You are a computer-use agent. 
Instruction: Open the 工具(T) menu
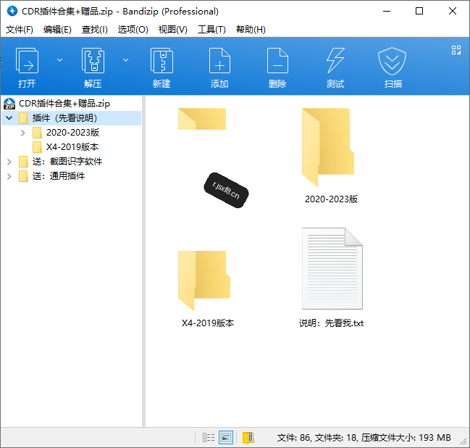tap(211, 30)
